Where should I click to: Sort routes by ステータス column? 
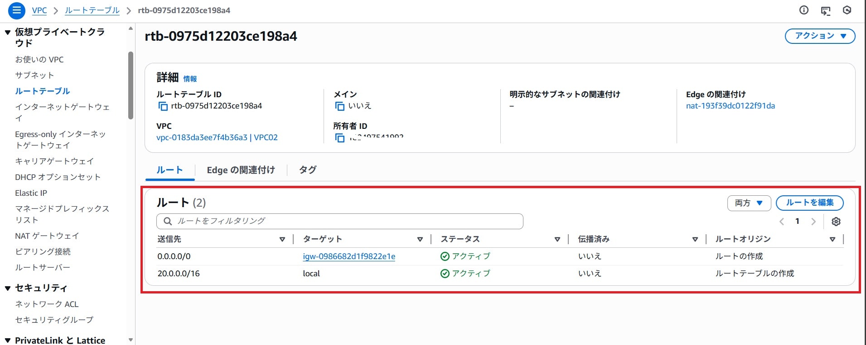click(557, 239)
